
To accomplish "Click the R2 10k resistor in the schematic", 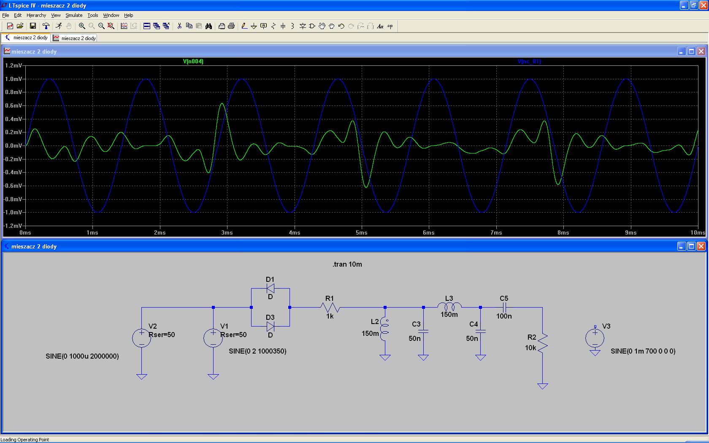I will point(542,343).
